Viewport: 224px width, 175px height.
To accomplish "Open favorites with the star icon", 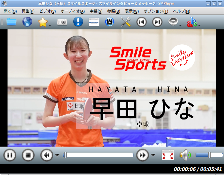I will pyautogui.click(x=43, y=22).
